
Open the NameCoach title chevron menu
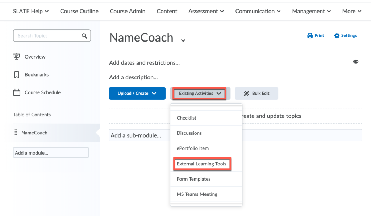pyautogui.click(x=183, y=40)
